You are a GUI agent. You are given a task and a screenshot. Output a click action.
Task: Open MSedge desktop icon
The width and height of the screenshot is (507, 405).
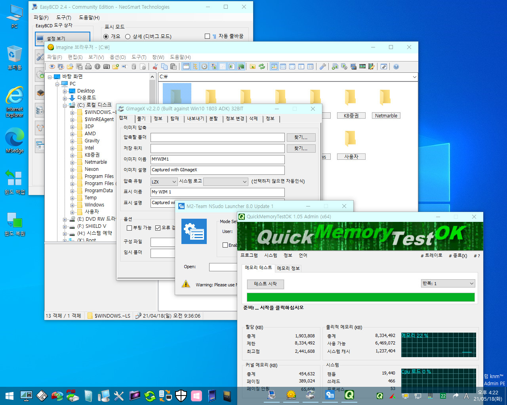coord(15,141)
